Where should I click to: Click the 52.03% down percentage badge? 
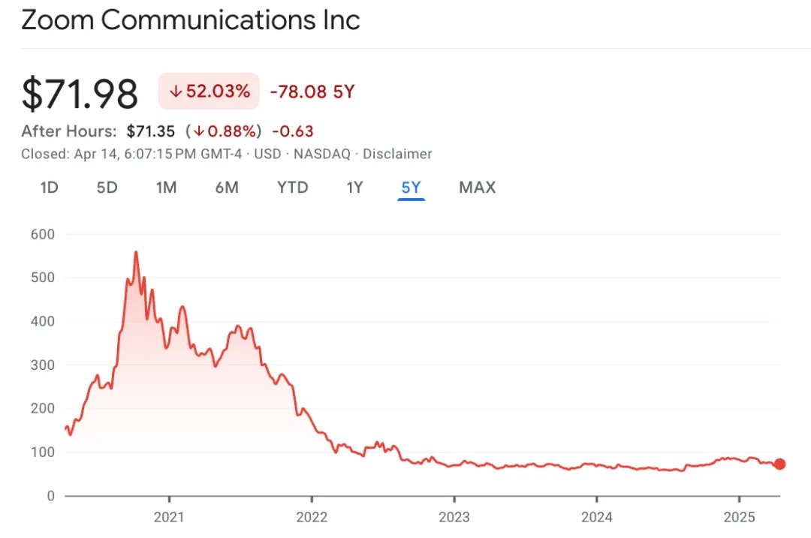click(209, 91)
